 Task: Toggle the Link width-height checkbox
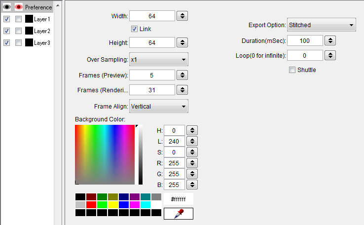pyautogui.click(x=134, y=29)
